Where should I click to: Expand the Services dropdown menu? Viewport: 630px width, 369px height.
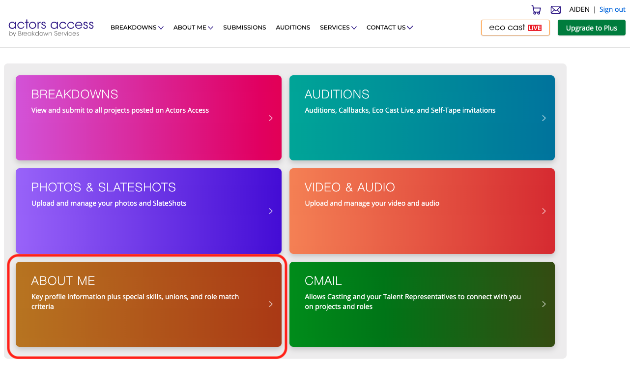[x=338, y=28]
